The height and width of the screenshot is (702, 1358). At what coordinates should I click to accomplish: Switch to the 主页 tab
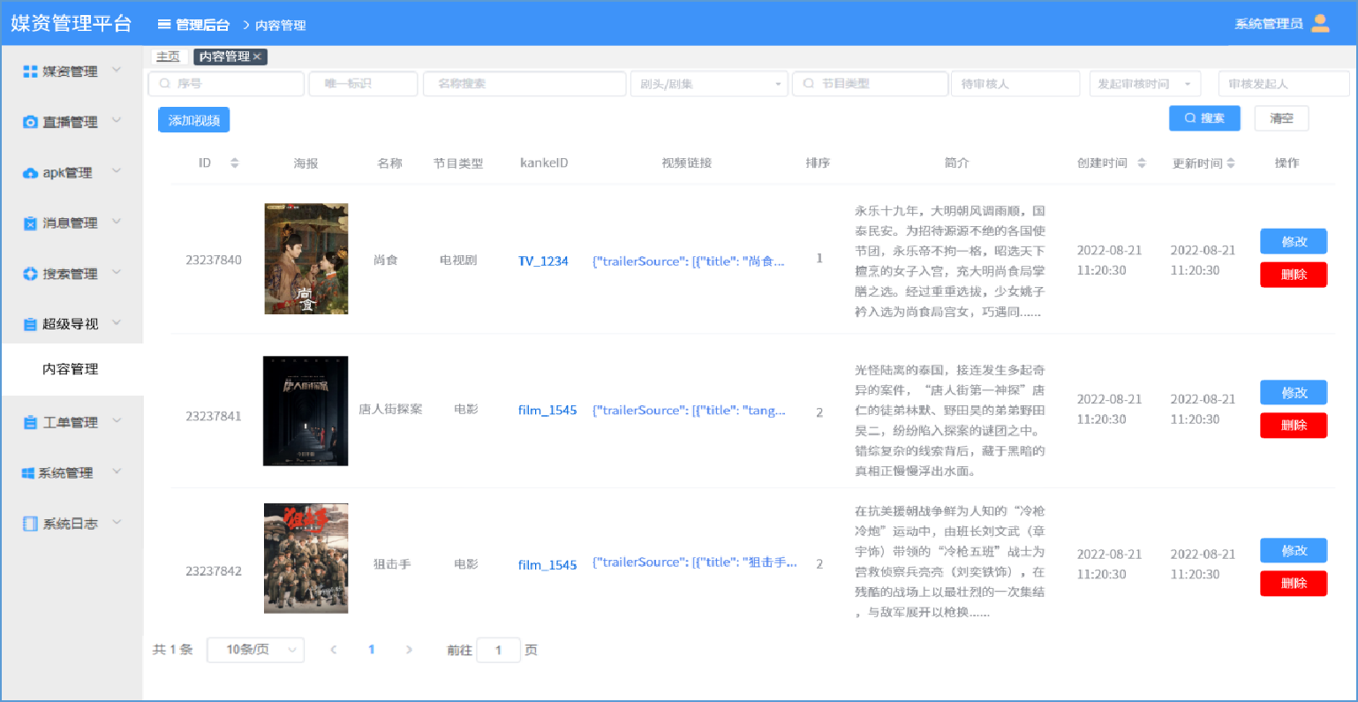pos(168,57)
